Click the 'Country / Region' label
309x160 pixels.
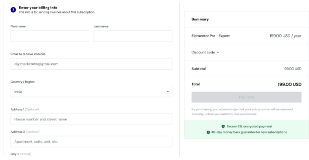[x=22, y=82]
